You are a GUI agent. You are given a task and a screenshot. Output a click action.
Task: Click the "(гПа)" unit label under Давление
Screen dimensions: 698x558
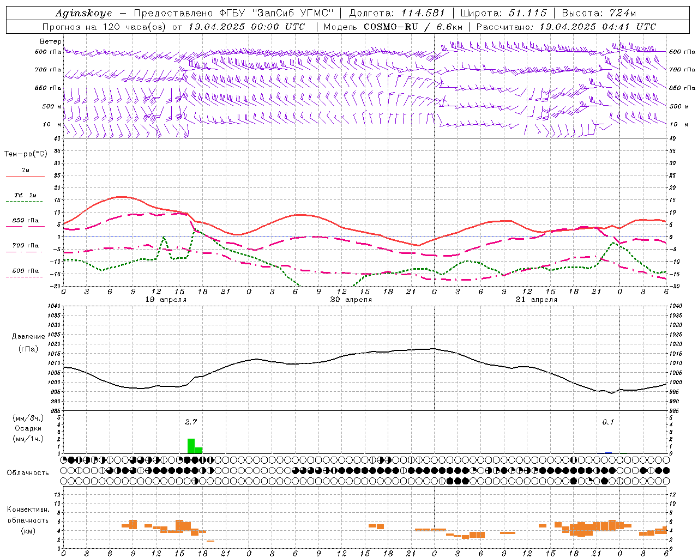pos(28,349)
